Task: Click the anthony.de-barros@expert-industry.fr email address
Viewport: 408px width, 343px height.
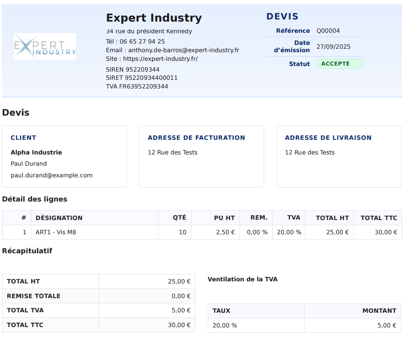Action: 183,50
